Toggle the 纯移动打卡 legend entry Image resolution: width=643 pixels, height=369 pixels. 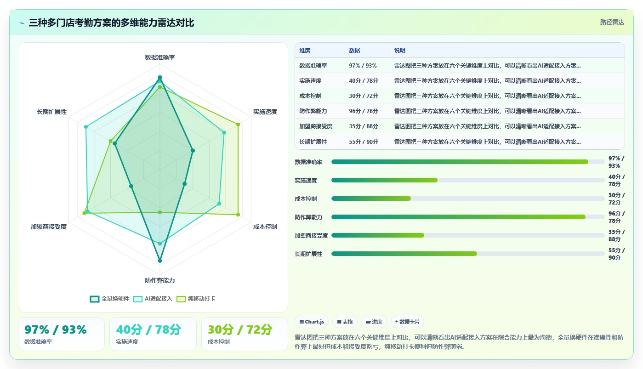(196, 299)
